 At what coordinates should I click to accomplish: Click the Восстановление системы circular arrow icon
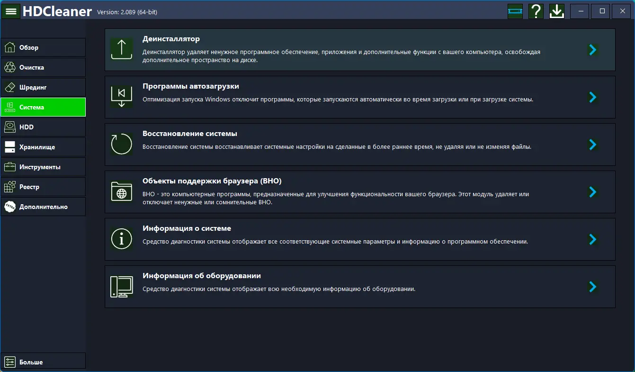point(122,144)
